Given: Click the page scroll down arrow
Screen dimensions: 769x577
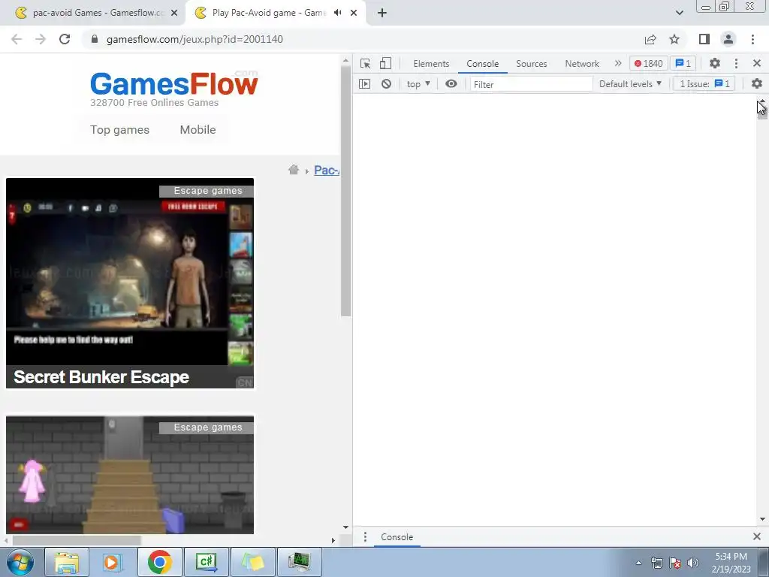Looking at the screenshot, I should pyautogui.click(x=345, y=527).
